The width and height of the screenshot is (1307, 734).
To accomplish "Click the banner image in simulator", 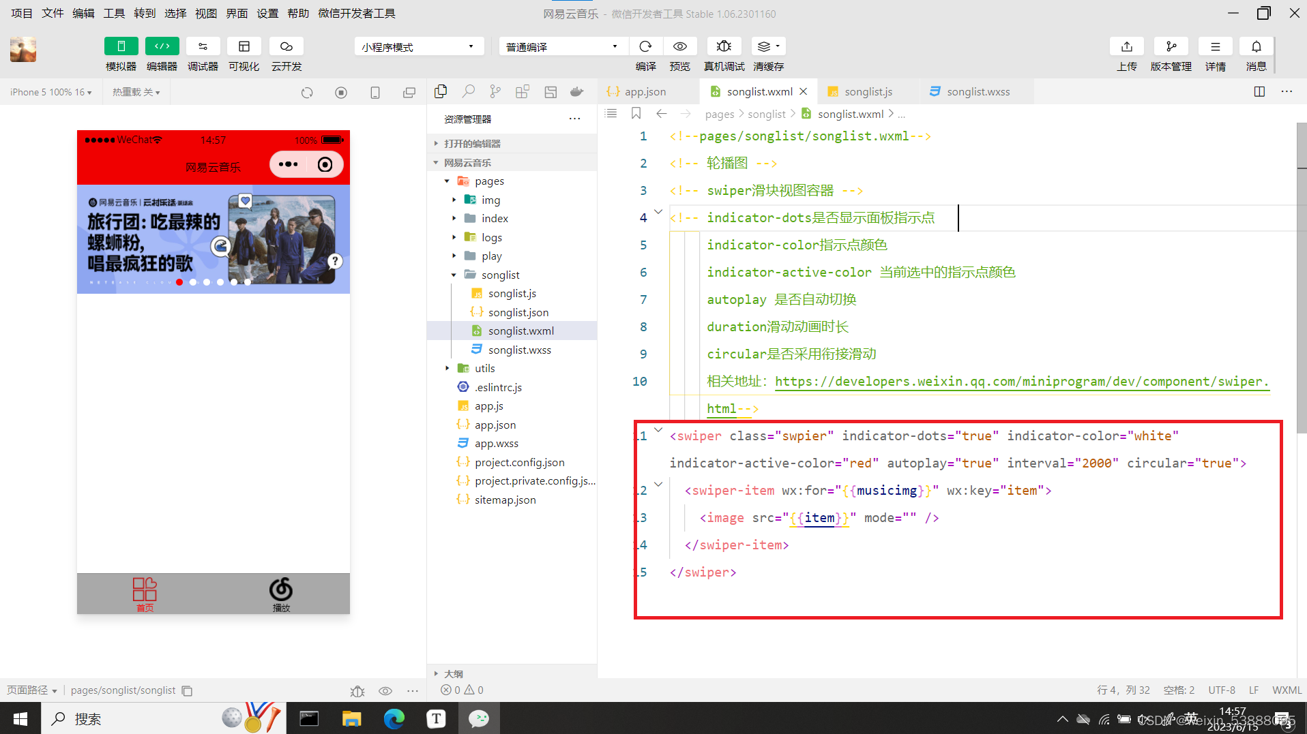I will coord(214,239).
